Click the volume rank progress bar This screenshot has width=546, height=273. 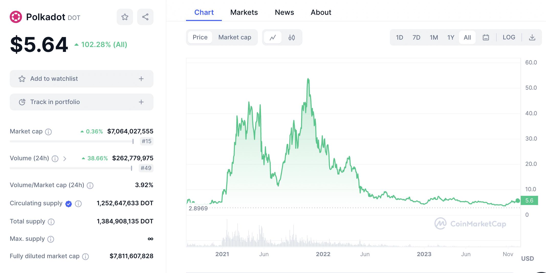pyautogui.click(x=71, y=168)
